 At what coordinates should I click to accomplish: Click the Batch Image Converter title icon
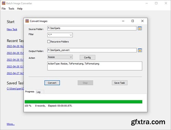click(3, 3)
